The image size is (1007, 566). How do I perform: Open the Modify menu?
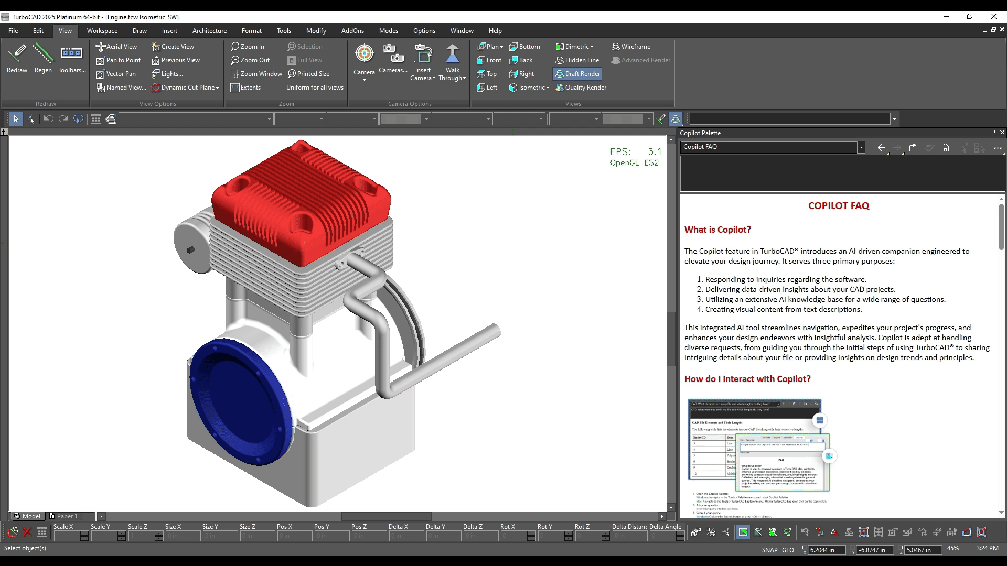[316, 31]
